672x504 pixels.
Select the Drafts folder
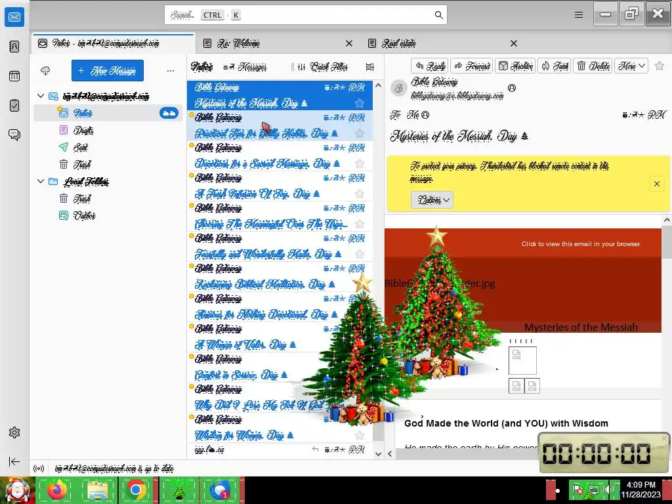(108, 131)
